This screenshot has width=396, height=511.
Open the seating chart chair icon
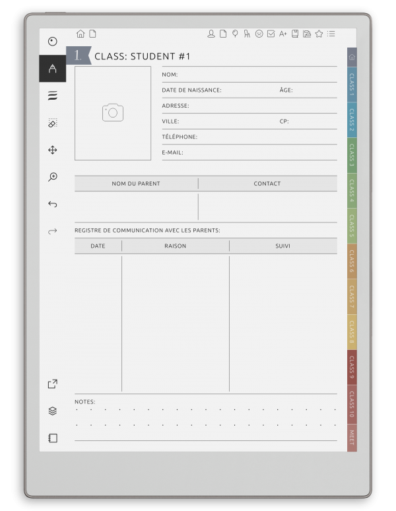point(247,34)
